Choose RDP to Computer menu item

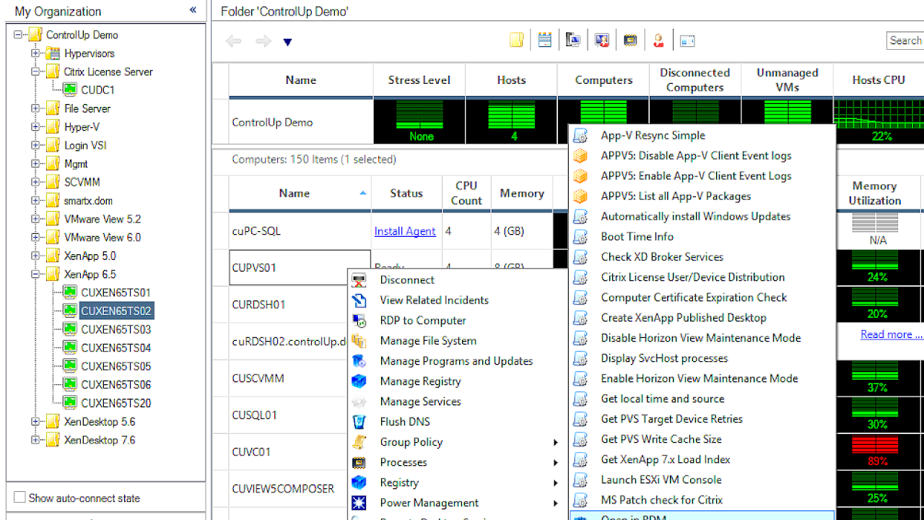click(423, 321)
